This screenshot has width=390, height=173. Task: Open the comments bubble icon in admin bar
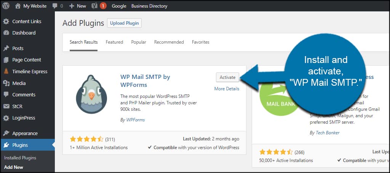55,6
